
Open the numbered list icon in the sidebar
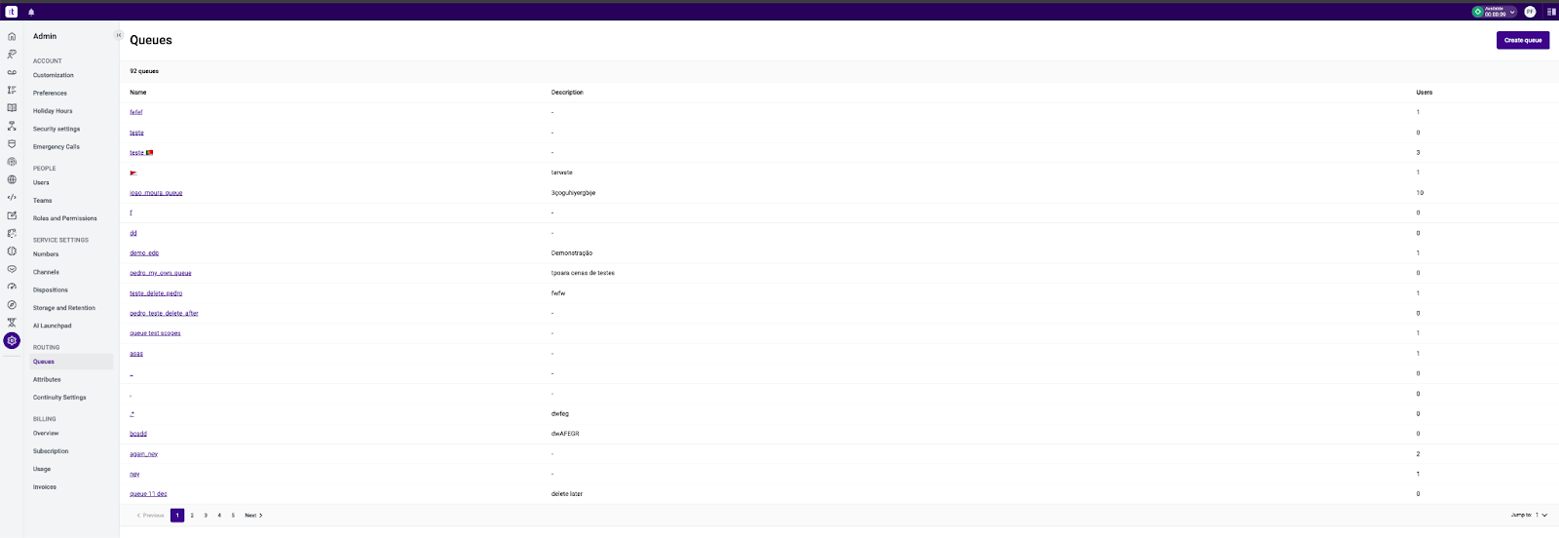[12, 90]
